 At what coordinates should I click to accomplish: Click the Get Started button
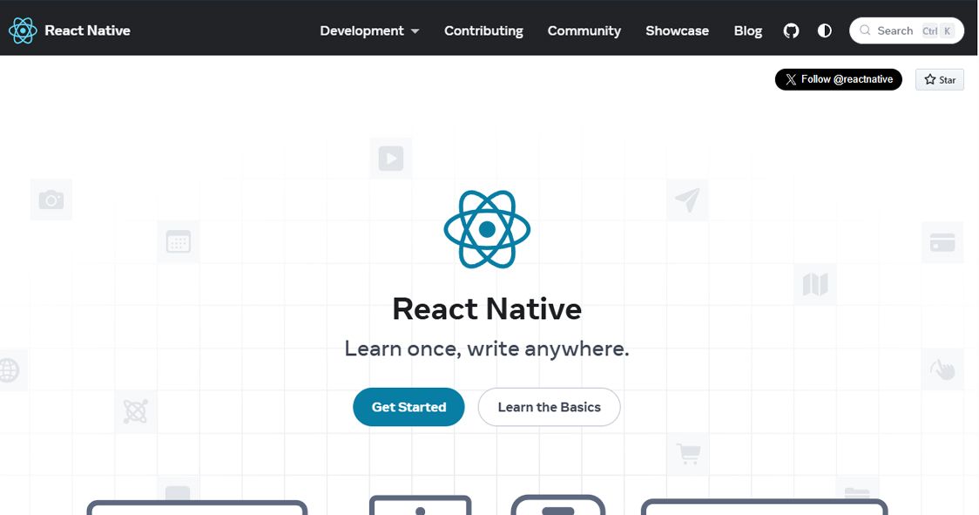pos(408,407)
